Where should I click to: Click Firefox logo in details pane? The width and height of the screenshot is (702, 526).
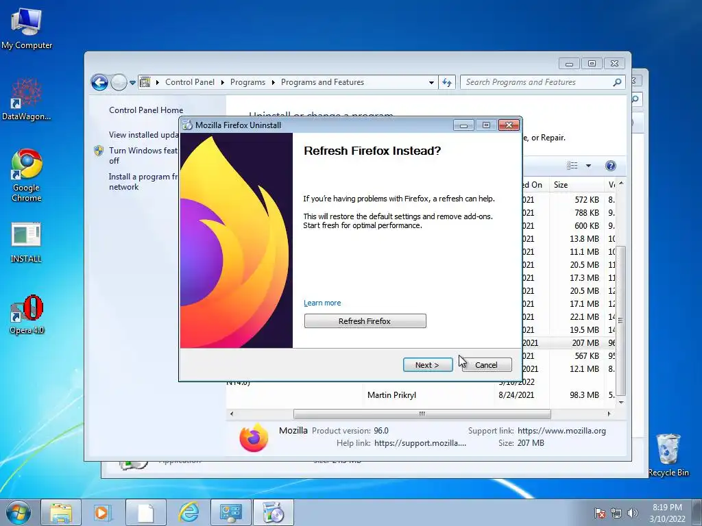(254, 438)
